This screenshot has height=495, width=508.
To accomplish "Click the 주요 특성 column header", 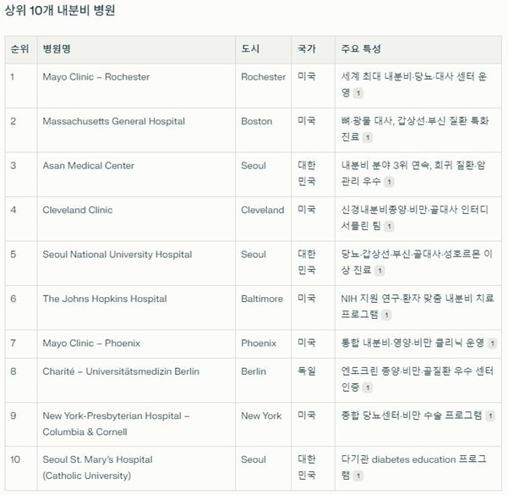I will [361, 49].
